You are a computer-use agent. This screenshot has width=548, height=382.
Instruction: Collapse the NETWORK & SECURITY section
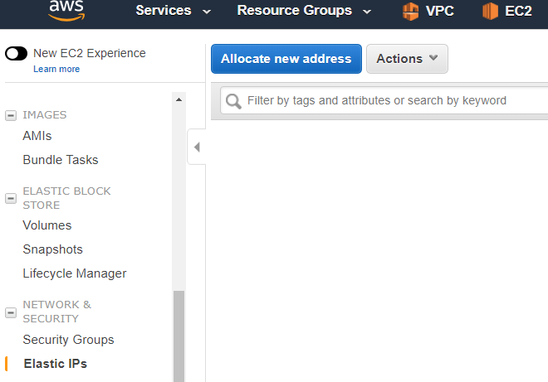tap(11, 312)
